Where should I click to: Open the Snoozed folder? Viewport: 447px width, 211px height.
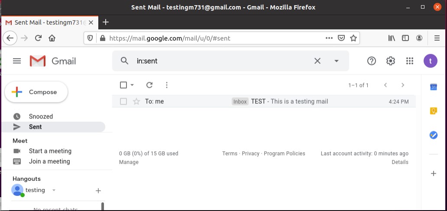[41, 116]
